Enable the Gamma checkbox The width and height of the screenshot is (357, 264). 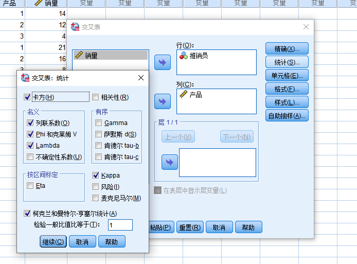(99, 123)
